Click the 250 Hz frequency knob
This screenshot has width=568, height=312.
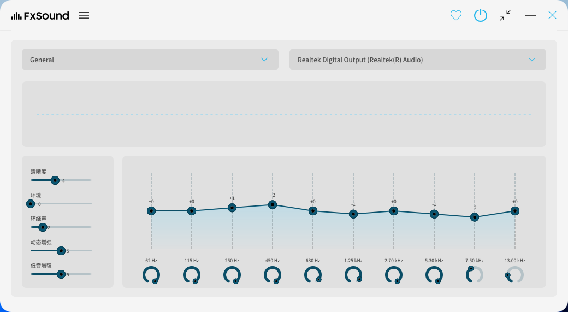(x=232, y=275)
